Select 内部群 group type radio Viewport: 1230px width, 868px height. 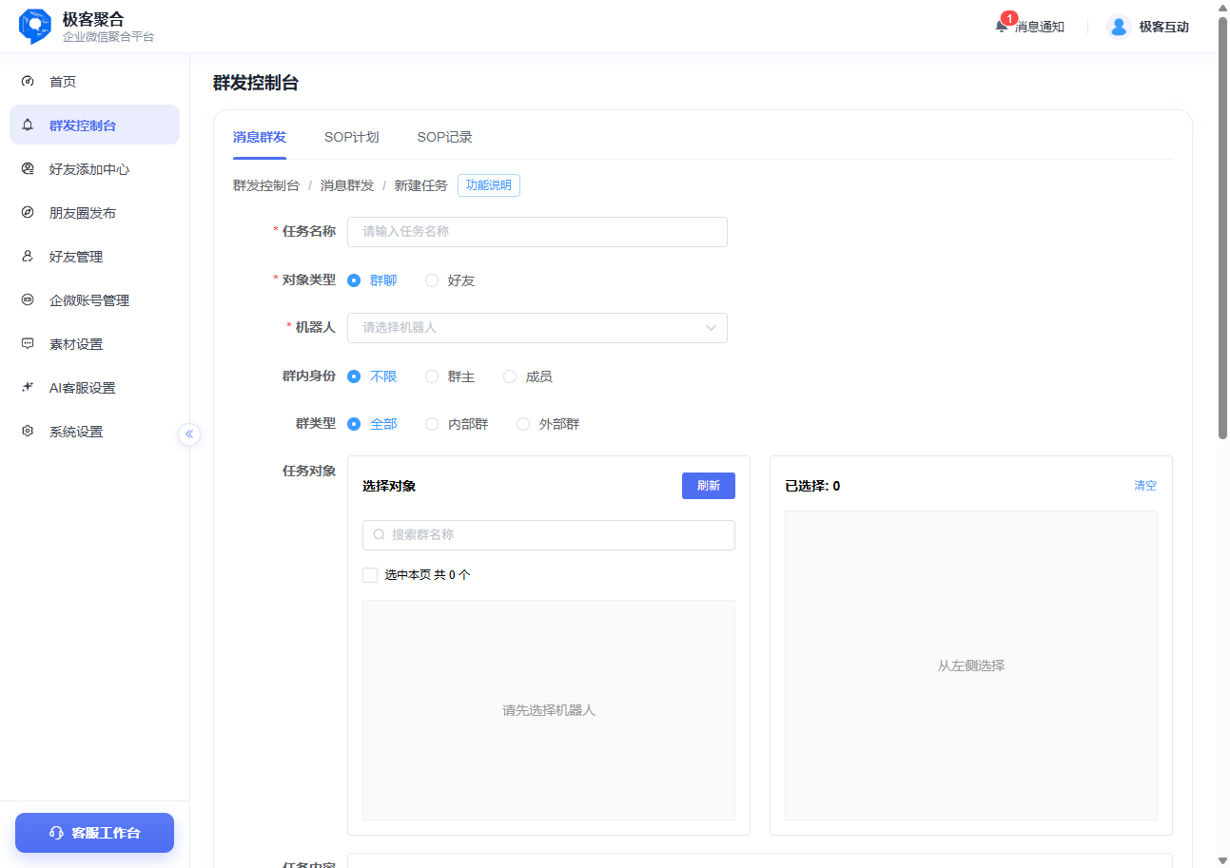(x=432, y=424)
